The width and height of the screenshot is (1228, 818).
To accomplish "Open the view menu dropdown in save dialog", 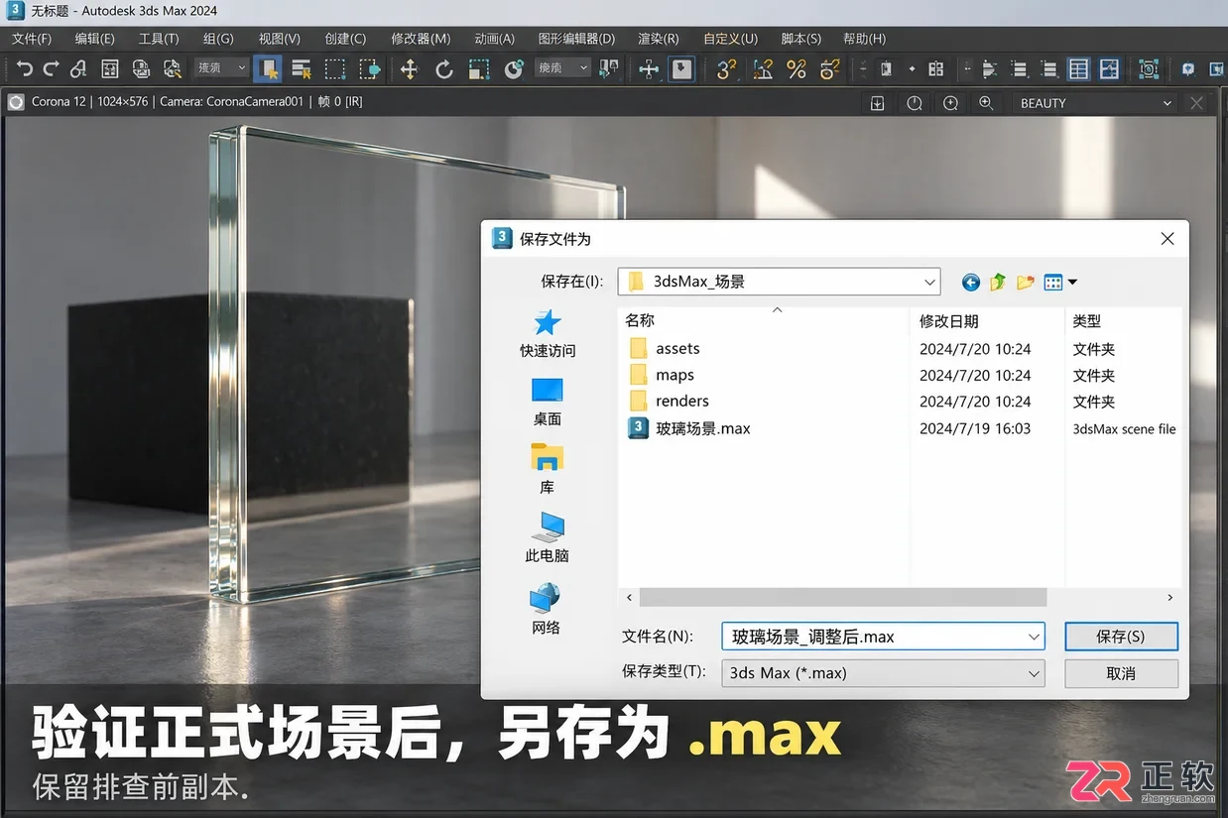I will tap(1060, 283).
